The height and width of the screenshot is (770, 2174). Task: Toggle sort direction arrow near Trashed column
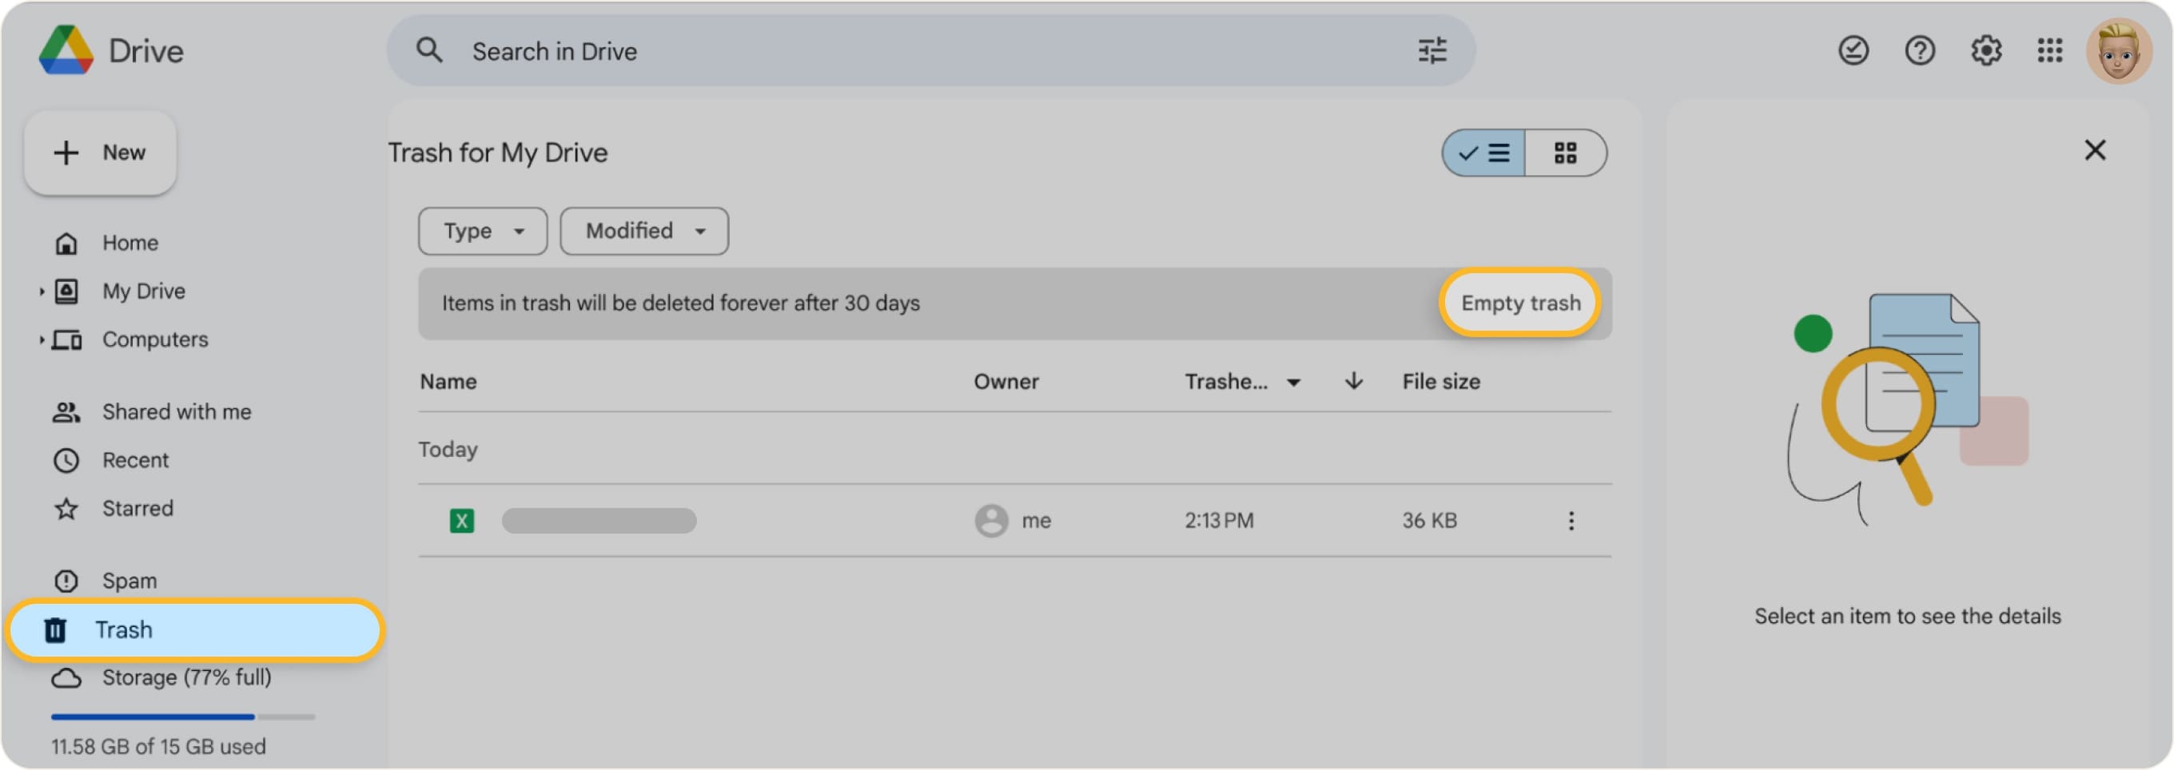click(1353, 381)
